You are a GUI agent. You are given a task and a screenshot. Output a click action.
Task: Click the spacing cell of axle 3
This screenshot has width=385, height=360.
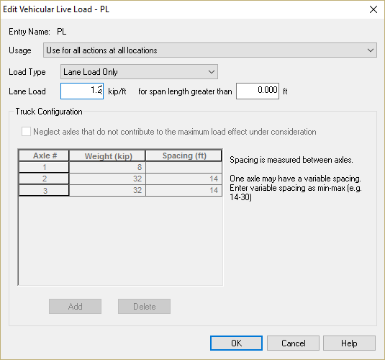(184, 191)
